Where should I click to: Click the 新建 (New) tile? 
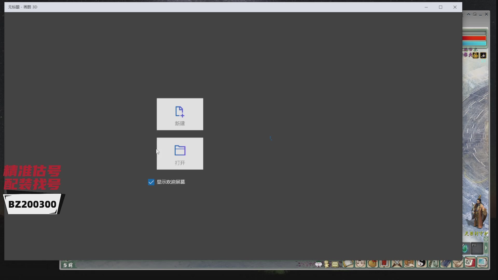(x=180, y=114)
